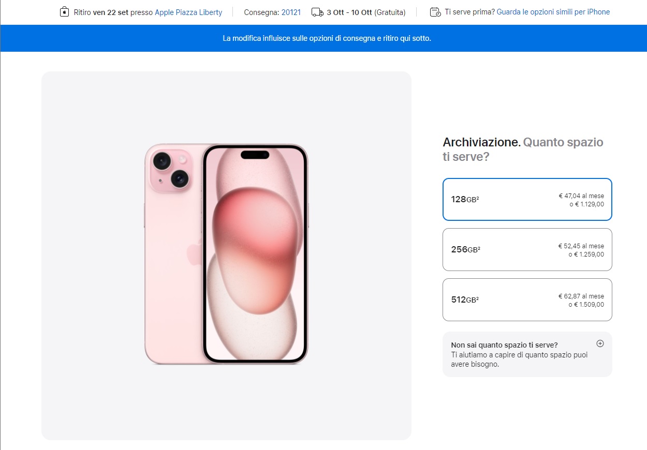Click the blue delivery change notification banner

click(x=327, y=38)
